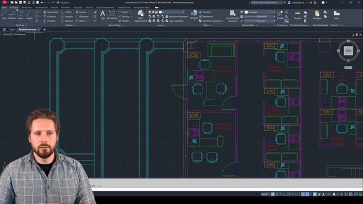
Task: Click the ViewCube top face
Action: [348, 50]
